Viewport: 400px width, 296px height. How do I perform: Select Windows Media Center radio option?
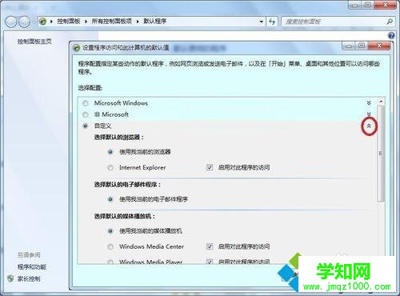coord(110,246)
